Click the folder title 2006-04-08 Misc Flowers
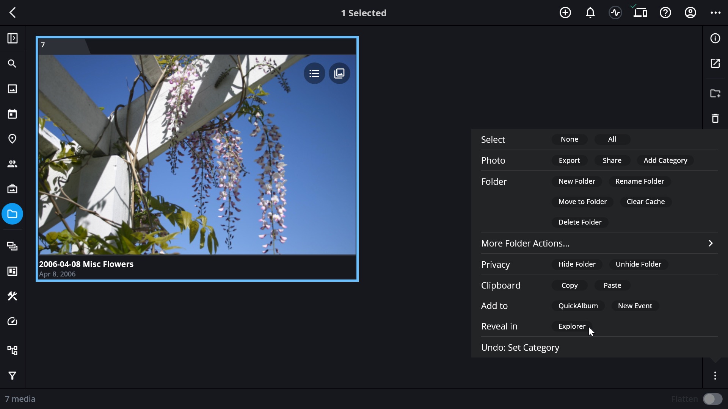Image resolution: width=728 pixels, height=409 pixels. click(86, 264)
